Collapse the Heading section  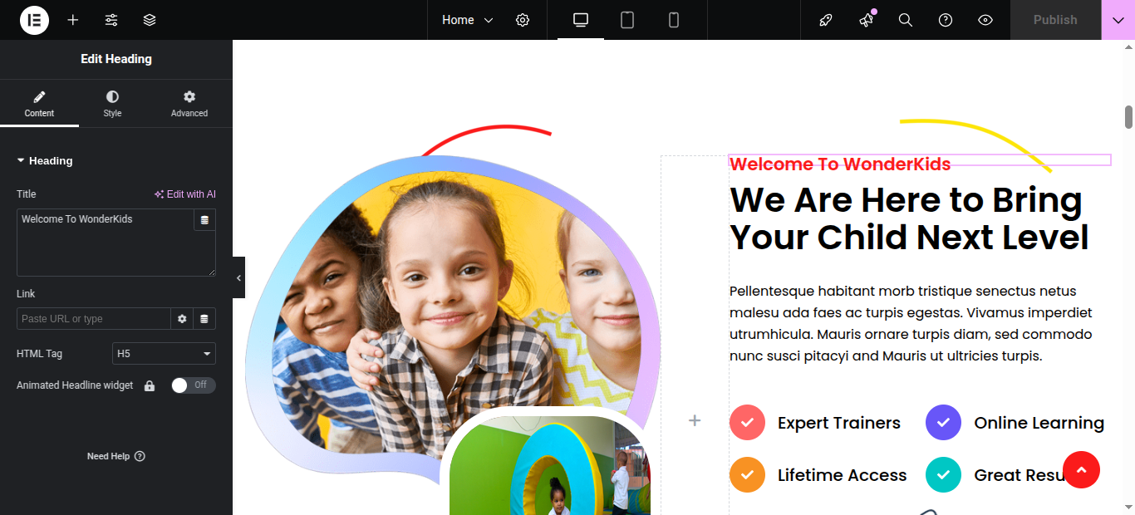coord(45,161)
